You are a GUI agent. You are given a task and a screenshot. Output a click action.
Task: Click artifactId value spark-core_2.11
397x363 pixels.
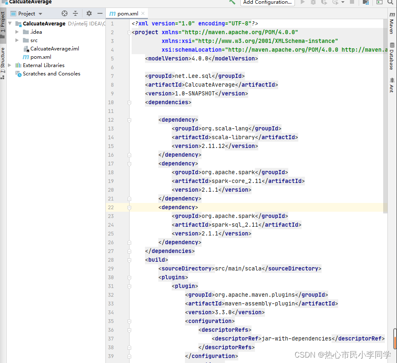(237, 181)
